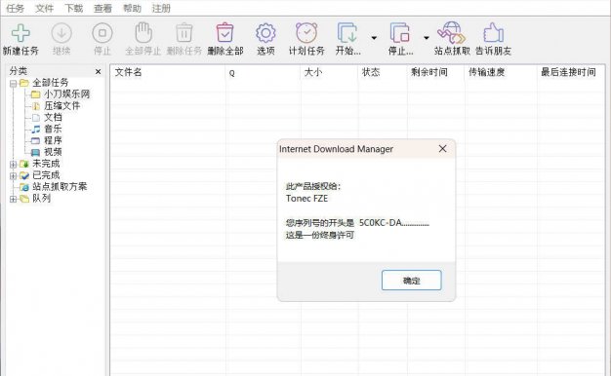Click 告诉朋友 thumbs-up icon
Screen dimensions: 611x376
pos(493,32)
